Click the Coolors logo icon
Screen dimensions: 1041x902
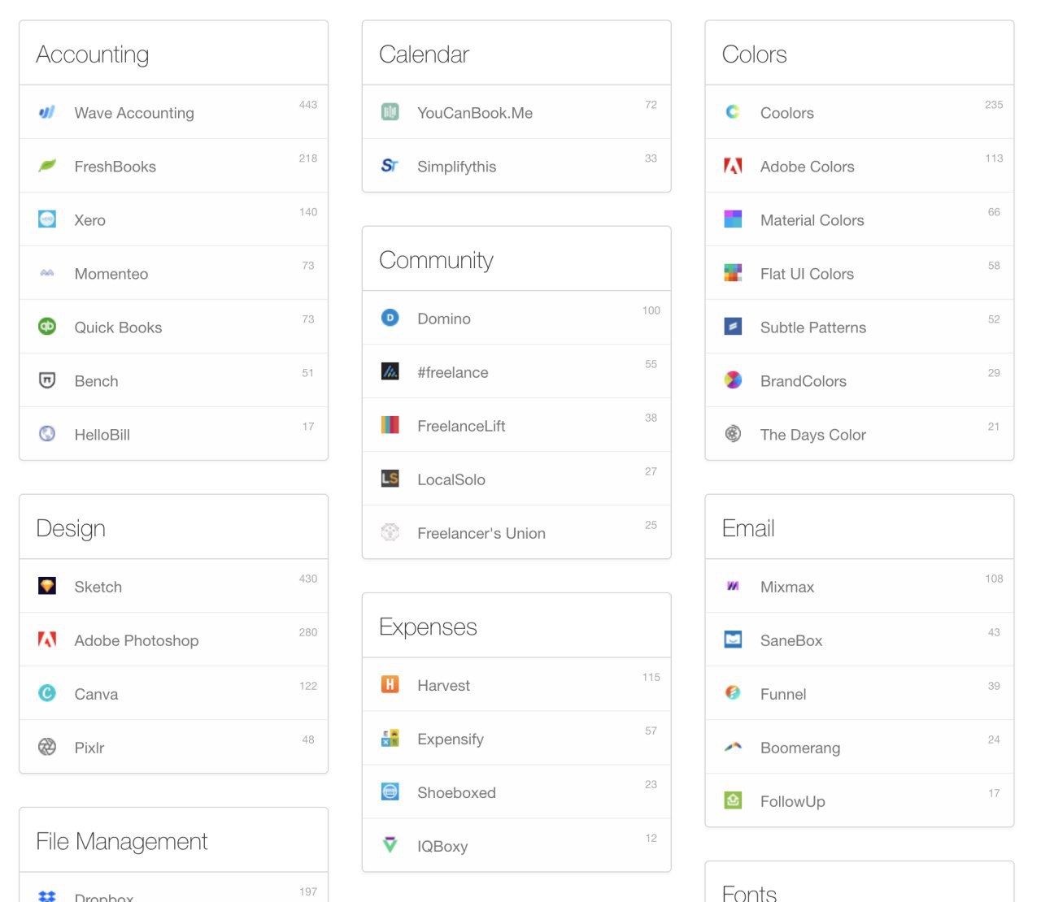(733, 112)
